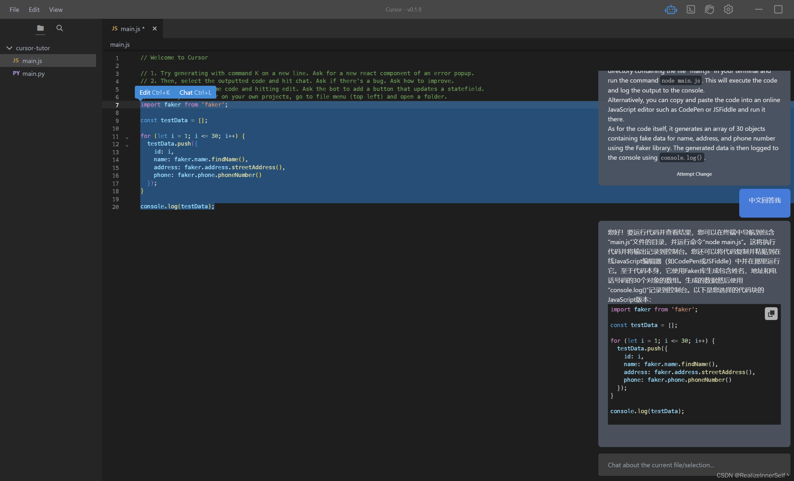Click 'phone: faker.phone.phoneNumber()' in editor

tap(208, 175)
